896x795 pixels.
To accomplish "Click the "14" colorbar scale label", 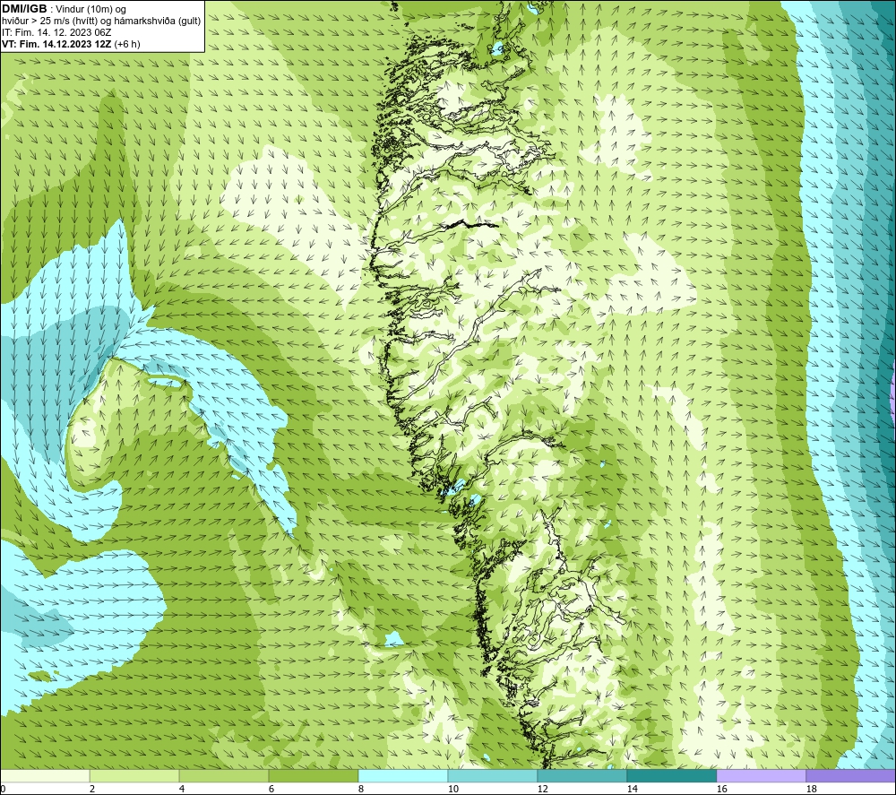I will tap(632, 790).
